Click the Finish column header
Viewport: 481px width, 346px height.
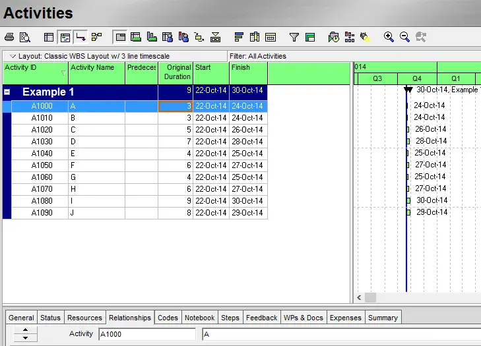pyautogui.click(x=248, y=73)
